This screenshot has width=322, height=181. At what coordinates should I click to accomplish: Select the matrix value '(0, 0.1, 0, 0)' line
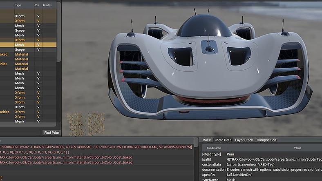pos(34,152)
